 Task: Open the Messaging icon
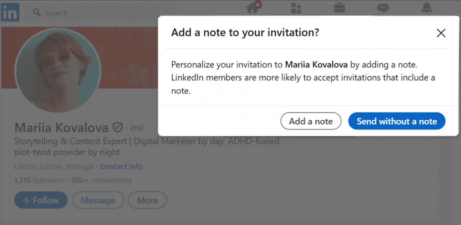point(384,8)
